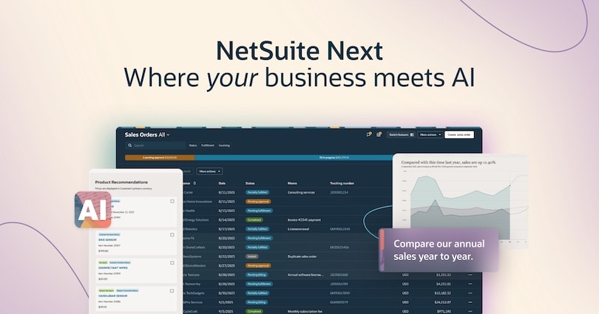
Task: Click the clipboard badge icon next to Switch features
Action: (379, 134)
